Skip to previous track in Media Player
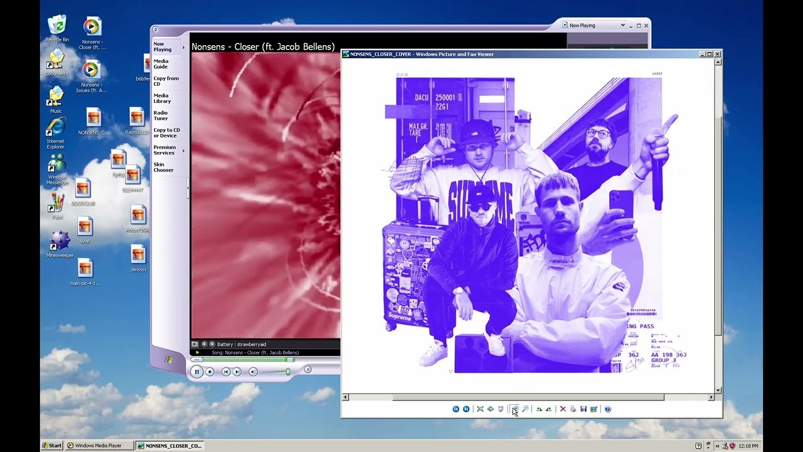 [226, 372]
